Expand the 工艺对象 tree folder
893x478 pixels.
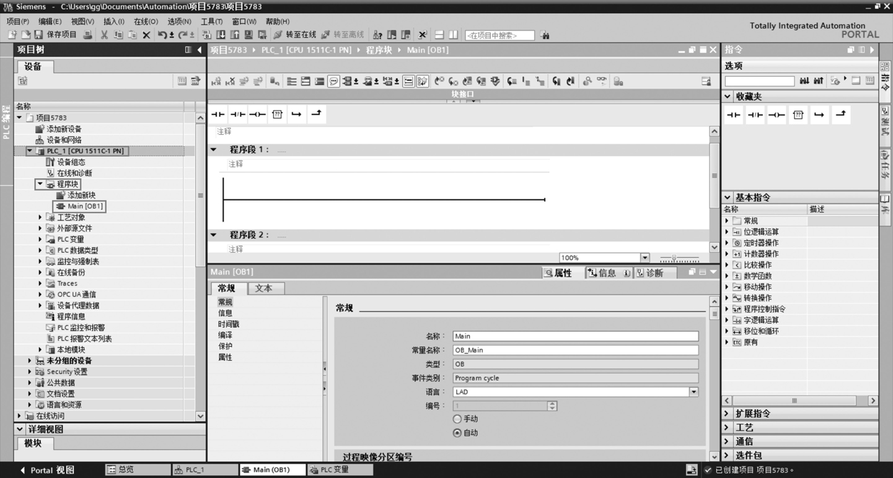coord(40,217)
